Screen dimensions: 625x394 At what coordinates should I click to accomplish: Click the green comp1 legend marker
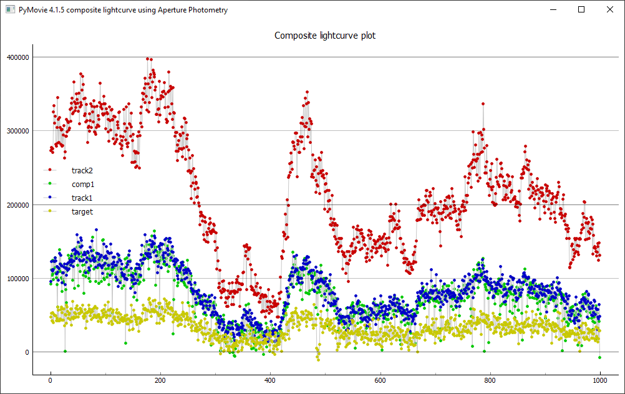pyautogui.click(x=50, y=184)
